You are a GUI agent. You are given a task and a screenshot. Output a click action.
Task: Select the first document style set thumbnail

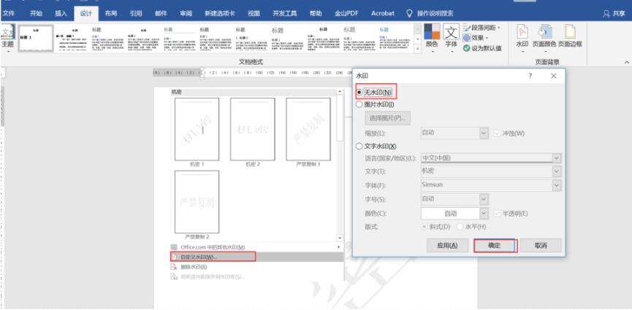click(x=36, y=38)
